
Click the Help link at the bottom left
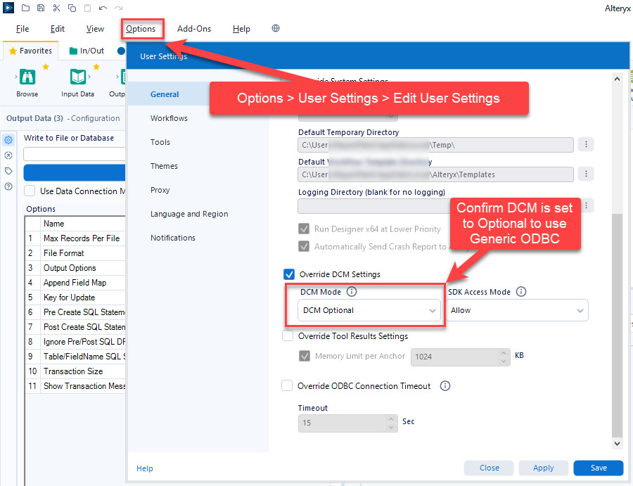point(144,468)
